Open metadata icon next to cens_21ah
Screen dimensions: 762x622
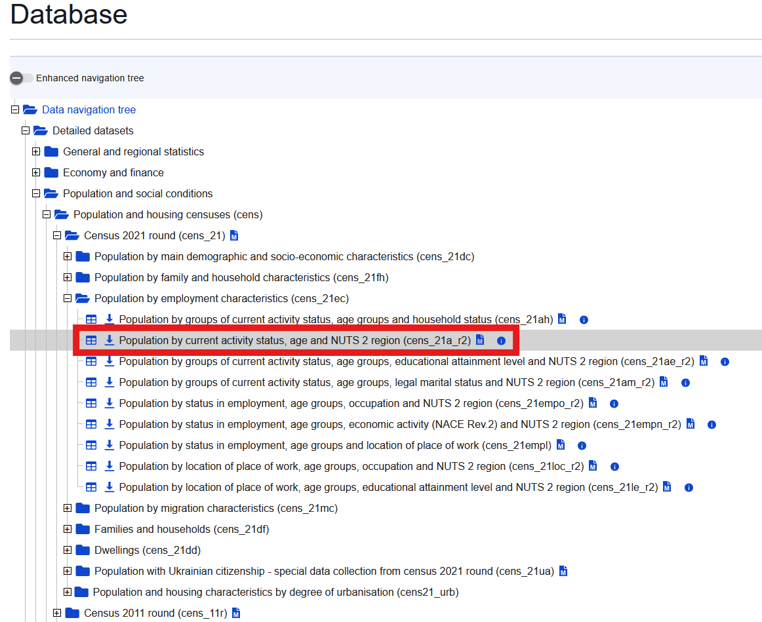[561, 319]
